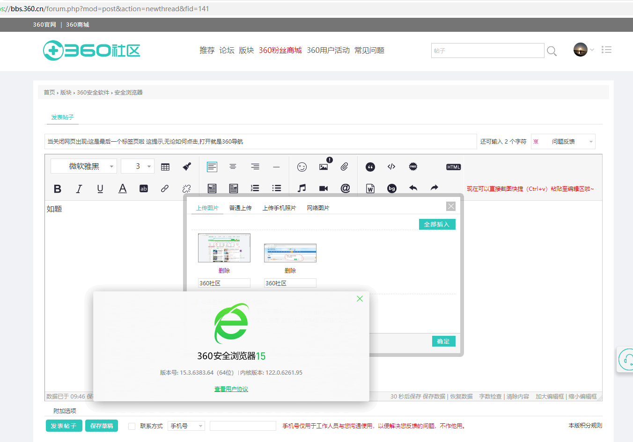
Task: Click the search magnifier icon
Action: [552, 51]
